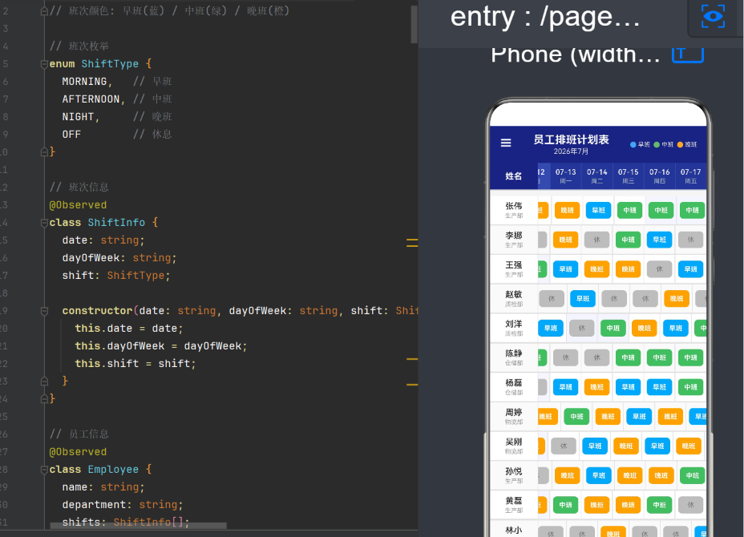
Task: Click 张伟's 早班 shift on 07-14
Action: coord(599,210)
